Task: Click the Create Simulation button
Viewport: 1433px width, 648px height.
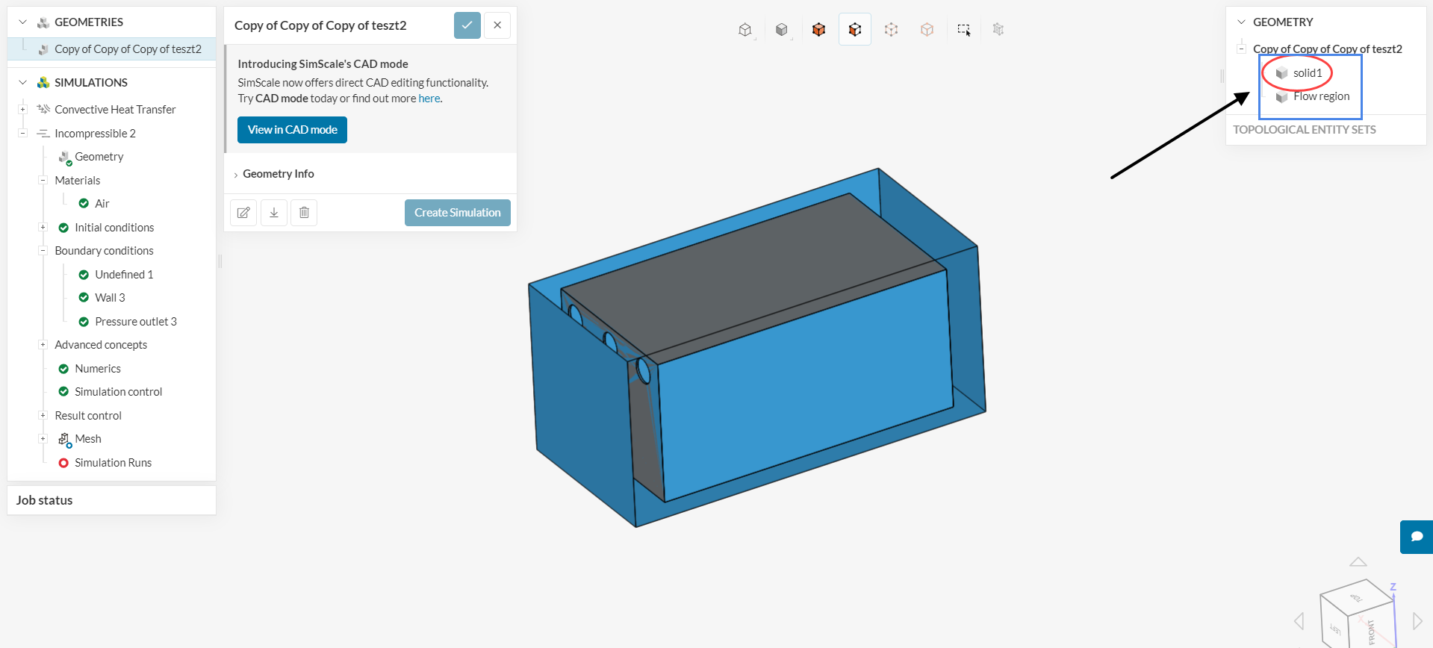Action: click(x=457, y=213)
